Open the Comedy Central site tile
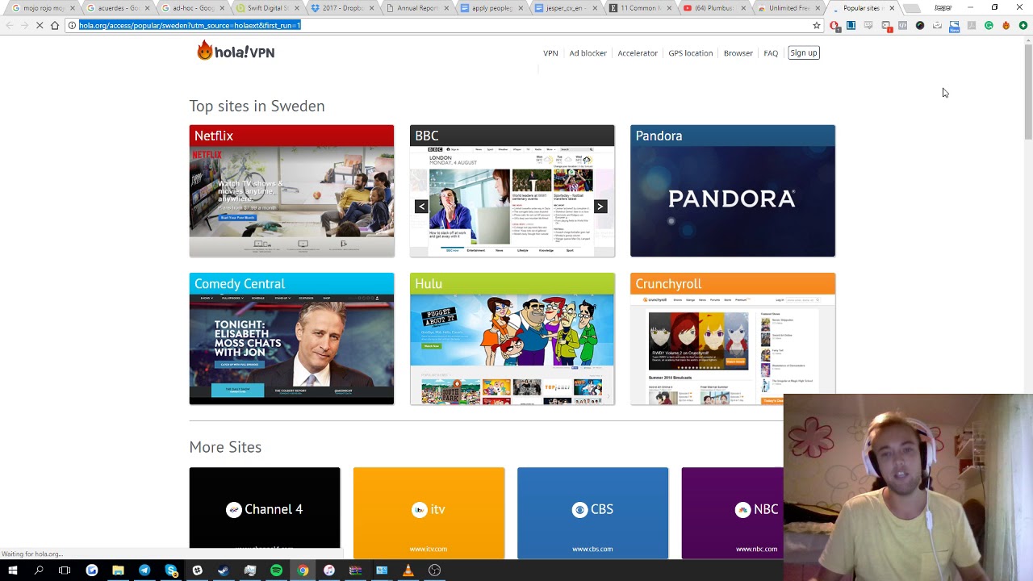The height and width of the screenshot is (581, 1033). pyautogui.click(x=291, y=339)
